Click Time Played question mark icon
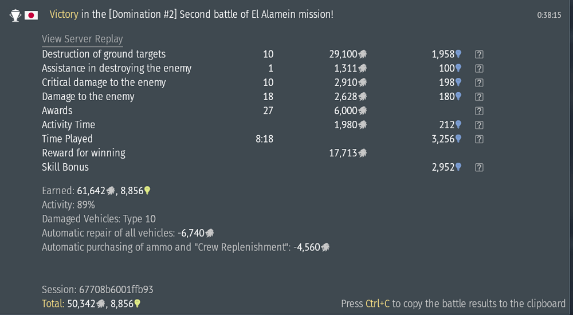This screenshot has width=573, height=315. click(x=480, y=139)
